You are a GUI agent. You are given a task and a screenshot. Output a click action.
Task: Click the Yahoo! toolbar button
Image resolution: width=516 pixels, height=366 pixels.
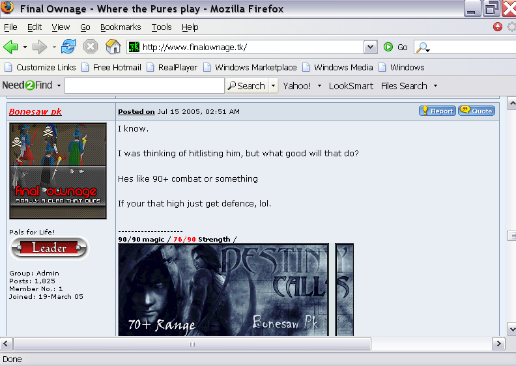click(297, 86)
